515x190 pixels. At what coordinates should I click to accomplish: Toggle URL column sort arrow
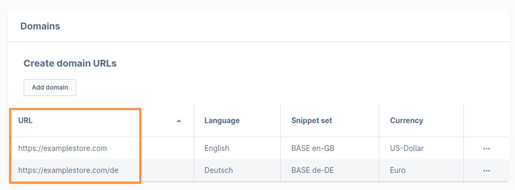point(179,121)
